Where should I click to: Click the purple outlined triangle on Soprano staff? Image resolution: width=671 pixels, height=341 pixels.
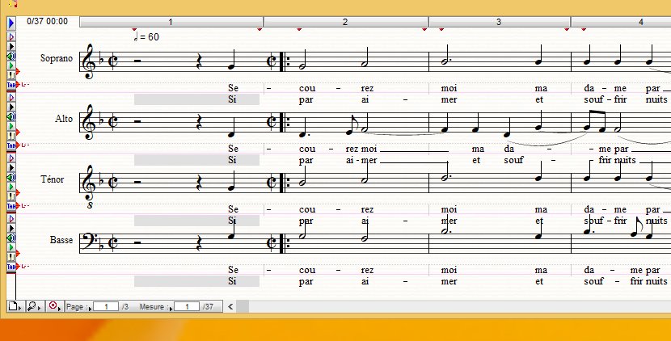pyautogui.click(x=11, y=37)
